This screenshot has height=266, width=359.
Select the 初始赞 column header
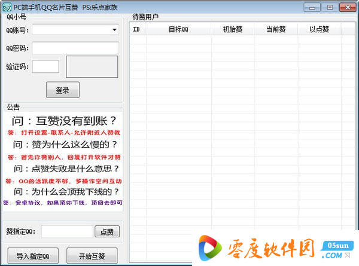pos(232,29)
